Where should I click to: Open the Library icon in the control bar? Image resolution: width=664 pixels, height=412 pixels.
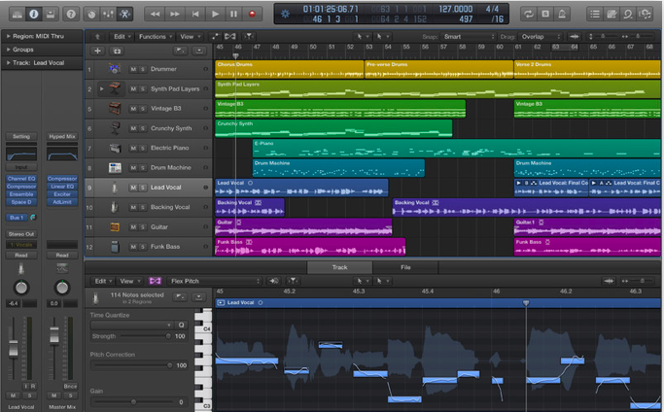[17, 14]
